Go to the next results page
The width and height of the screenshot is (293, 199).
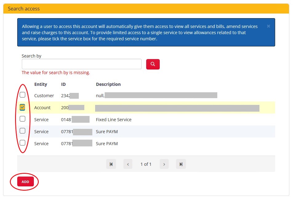coord(164,164)
